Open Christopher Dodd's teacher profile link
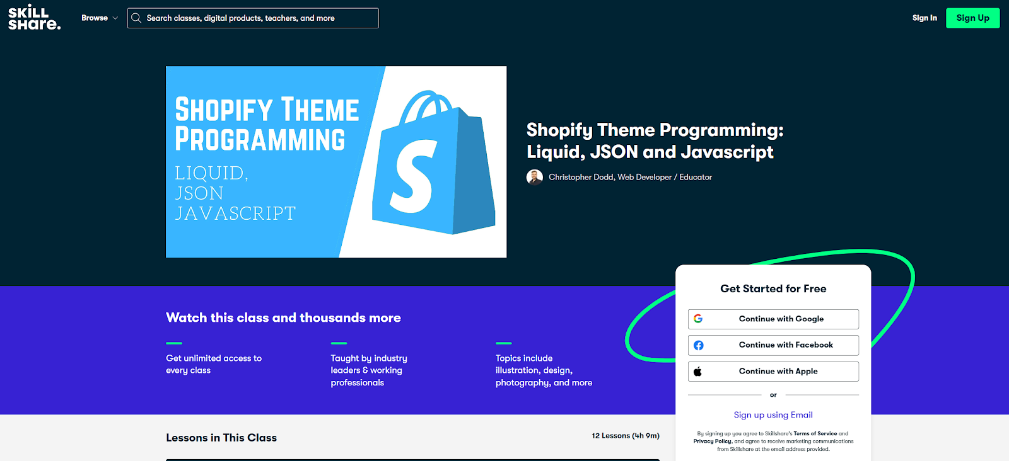 tap(630, 178)
